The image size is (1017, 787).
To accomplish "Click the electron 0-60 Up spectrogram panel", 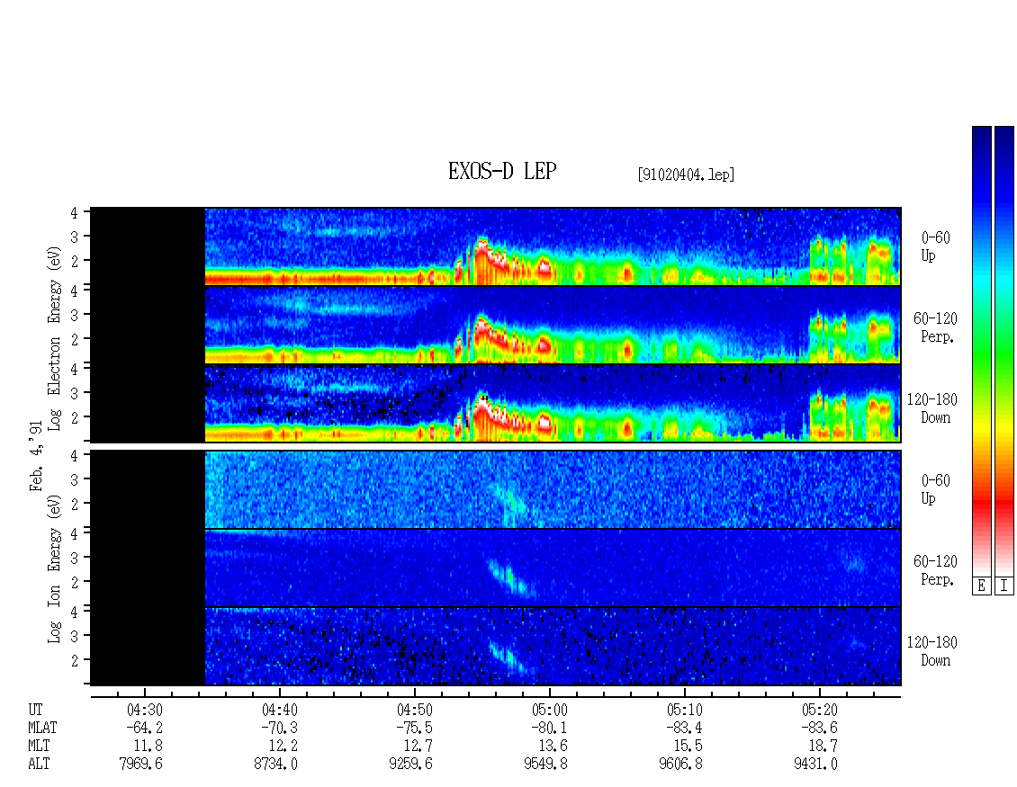I will (496, 246).
